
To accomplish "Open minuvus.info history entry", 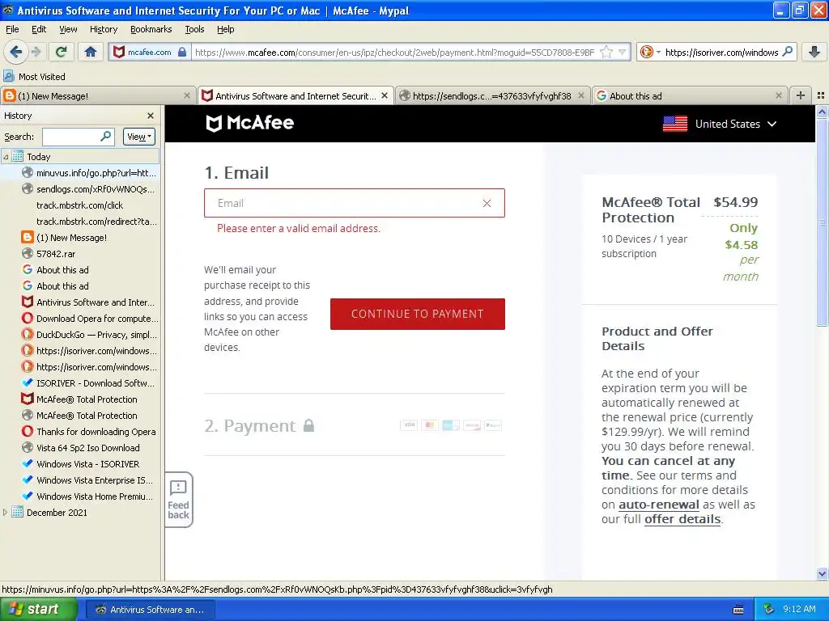I will coord(89,173).
